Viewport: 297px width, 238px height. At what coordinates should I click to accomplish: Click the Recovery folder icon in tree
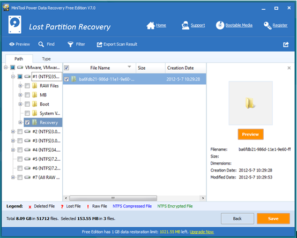(x=34, y=122)
